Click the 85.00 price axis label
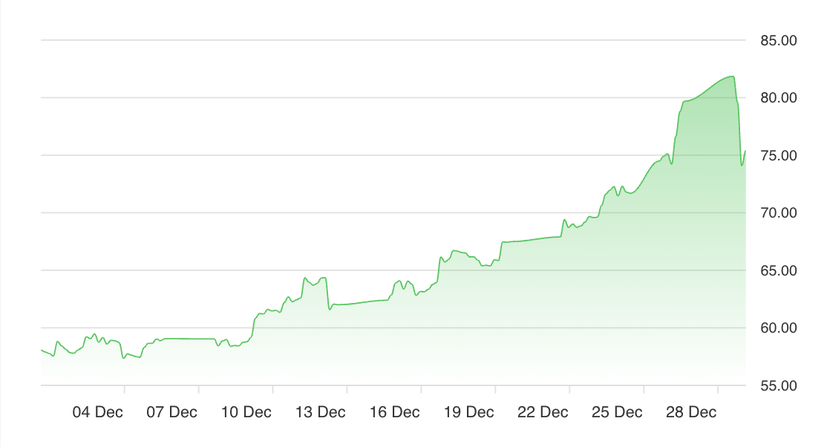The width and height of the screenshot is (827, 447). [x=779, y=40]
